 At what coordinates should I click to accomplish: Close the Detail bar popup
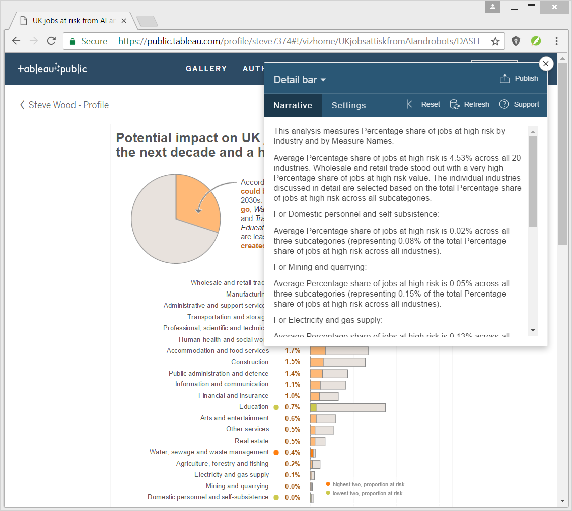coord(546,64)
